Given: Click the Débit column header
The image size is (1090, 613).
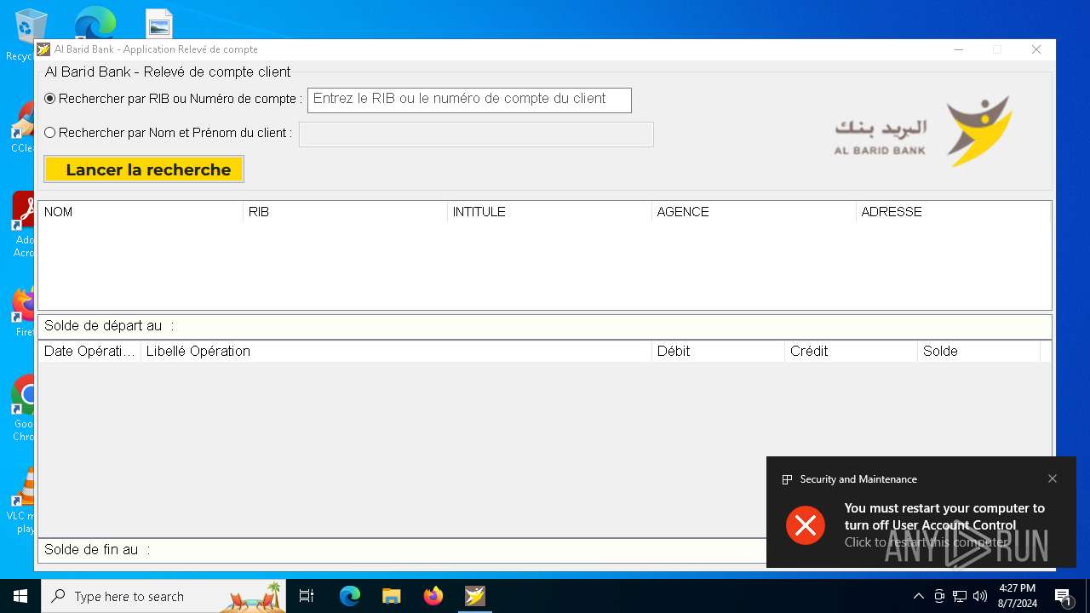Looking at the screenshot, I should tap(718, 352).
